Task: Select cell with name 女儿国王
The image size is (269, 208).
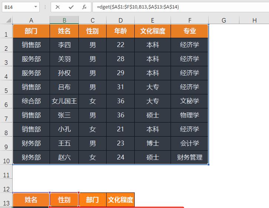Action: 64,101
